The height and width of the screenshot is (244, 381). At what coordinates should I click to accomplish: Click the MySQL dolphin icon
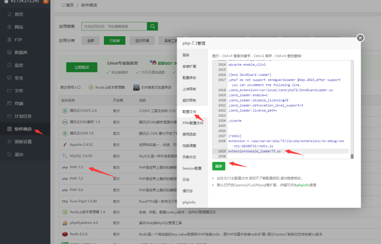pyautogui.click(x=65, y=156)
